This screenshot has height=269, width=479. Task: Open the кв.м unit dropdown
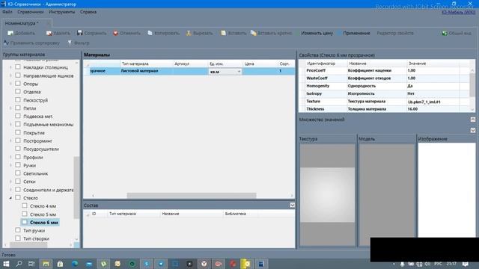pos(239,72)
